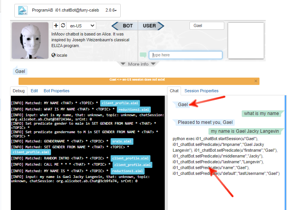
Task: Switch to the Debug tab
Action: 19,91
